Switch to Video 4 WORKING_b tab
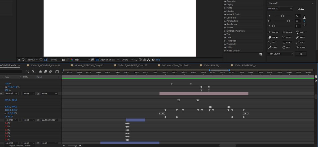The image size is (318, 147). click(246, 65)
